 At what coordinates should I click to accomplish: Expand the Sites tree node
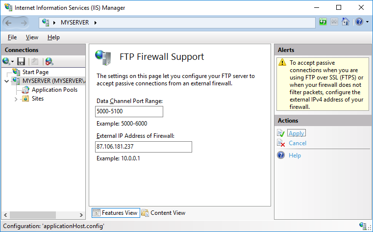pyautogui.click(x=16, y=99)
